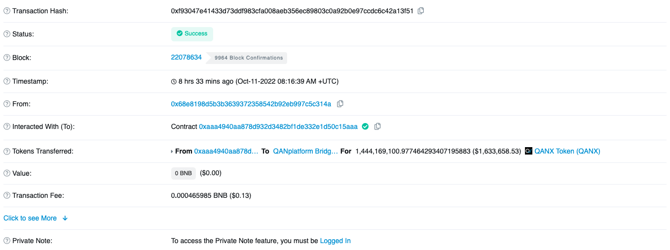This screenshot has height=250, width=670.
Task: Open the QANX Token (QANX) link
Action: [567, 151]
